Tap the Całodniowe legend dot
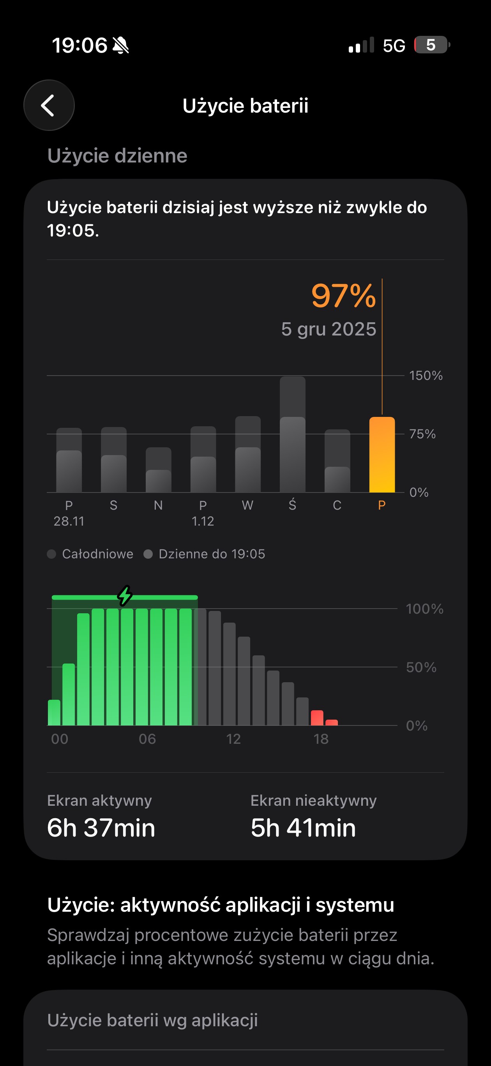 (x=52, y=554)
